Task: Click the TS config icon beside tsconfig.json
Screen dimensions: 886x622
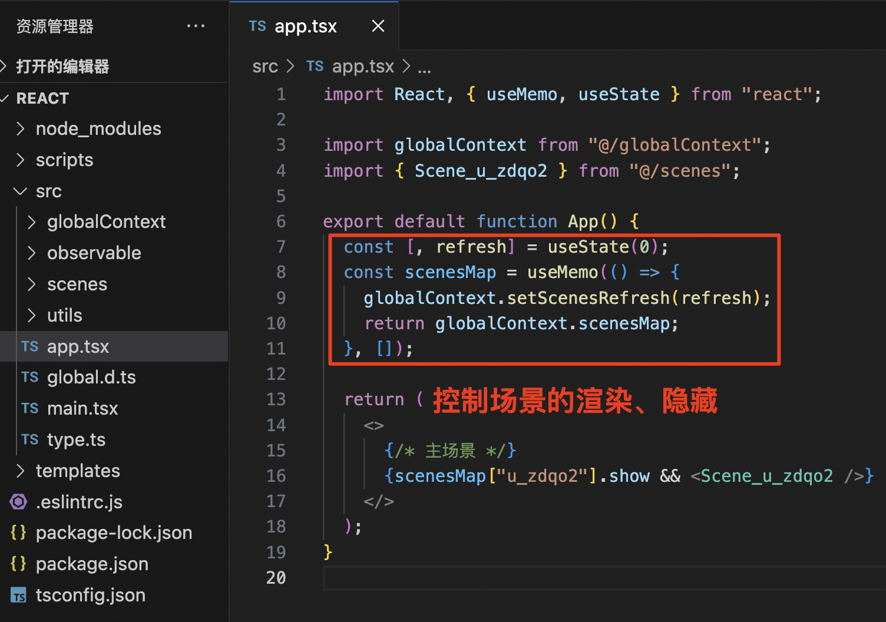Action: pyautogui.click(x=19, y=595)
